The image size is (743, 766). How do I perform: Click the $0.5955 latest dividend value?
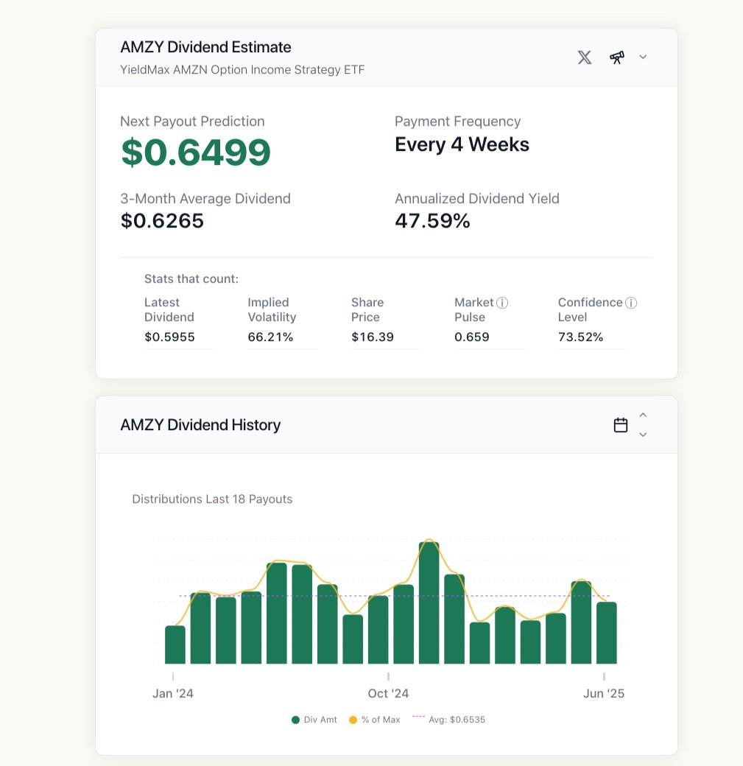point(169,337)
